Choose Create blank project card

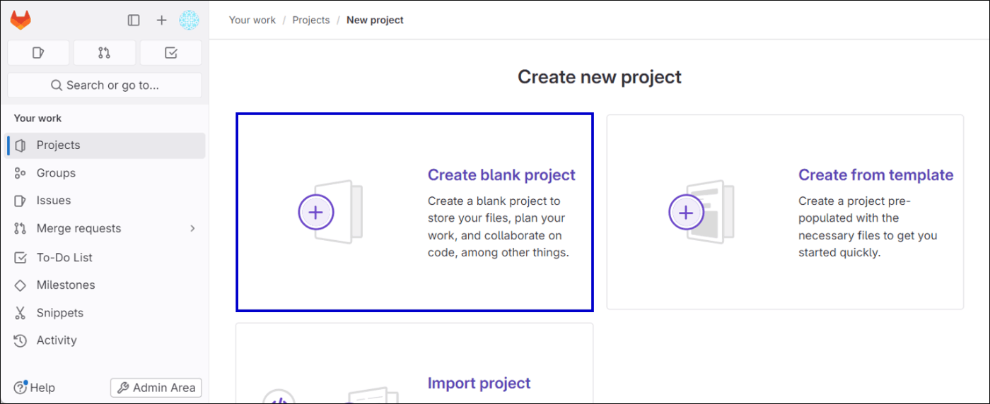(414, 212)
